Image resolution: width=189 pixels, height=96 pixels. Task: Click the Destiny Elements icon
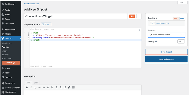(3, 88)
